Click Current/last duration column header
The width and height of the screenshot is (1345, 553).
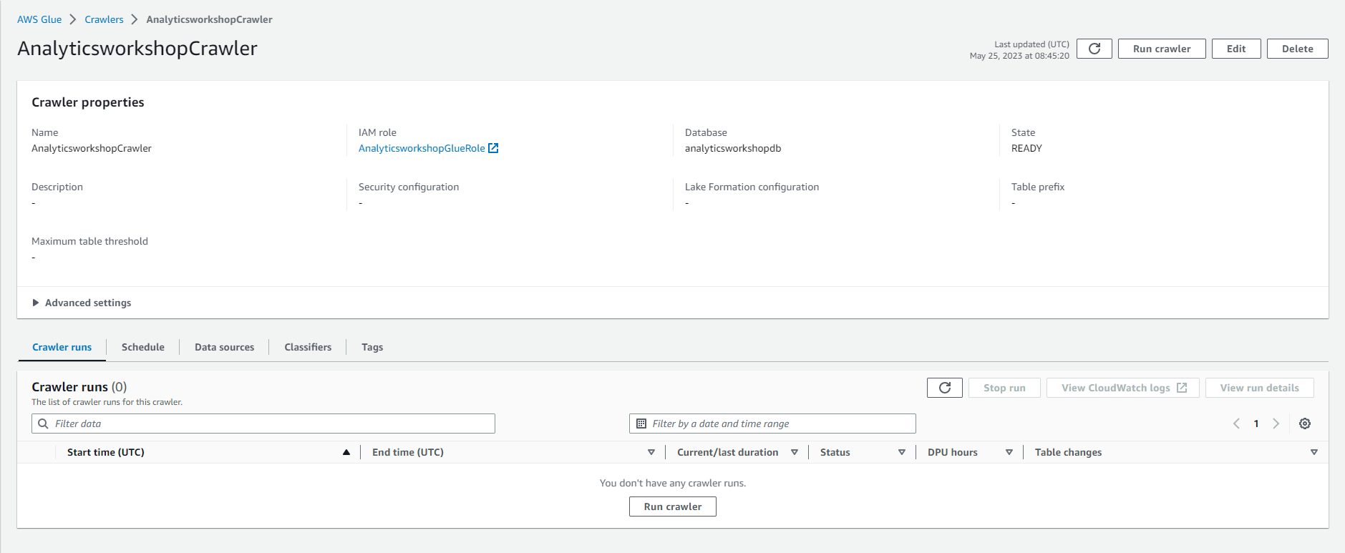728,452
